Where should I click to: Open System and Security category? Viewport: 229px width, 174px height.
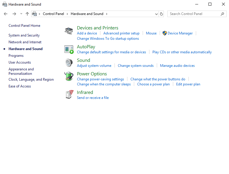coord(24,35)
